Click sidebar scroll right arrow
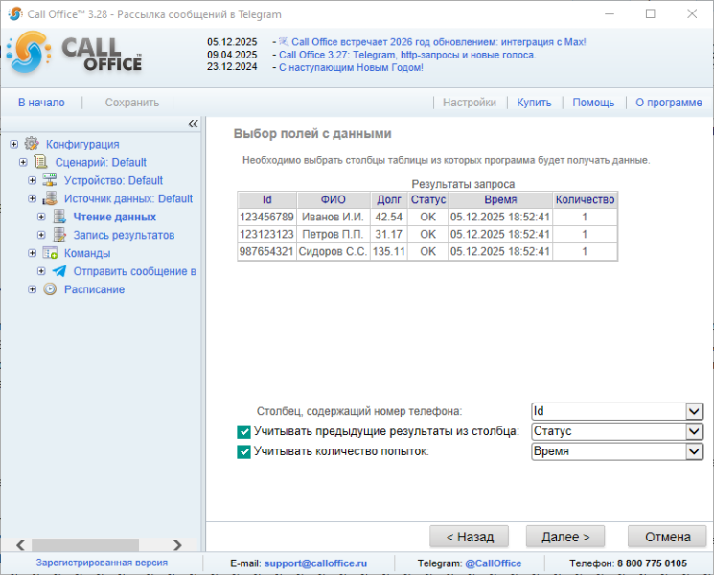The height and width of the screenshot is (575, 714). pyautogui.click(x=177, y=545)
